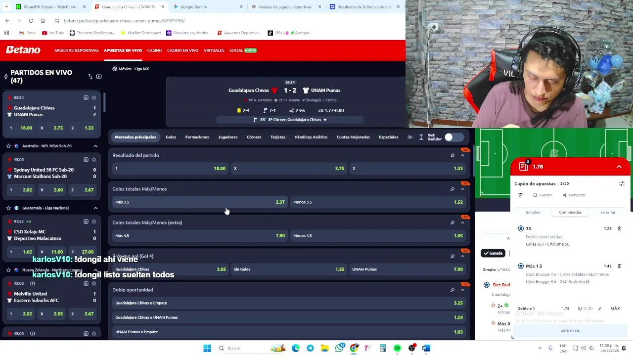Collapse the Australia NPL NSW Sub-20 league
This screenshot has height=356, width=633.
coord(95,146)
